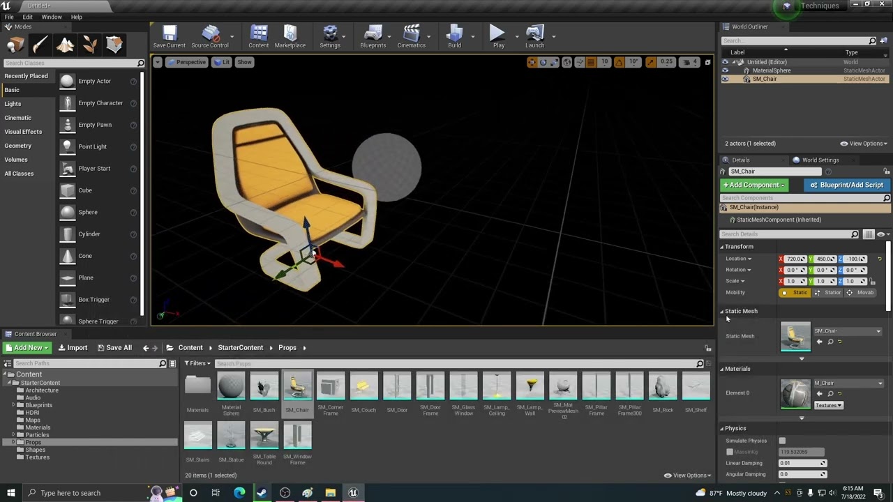Select the SM_TableRound asset thumbnail

(x=264, y=435)
